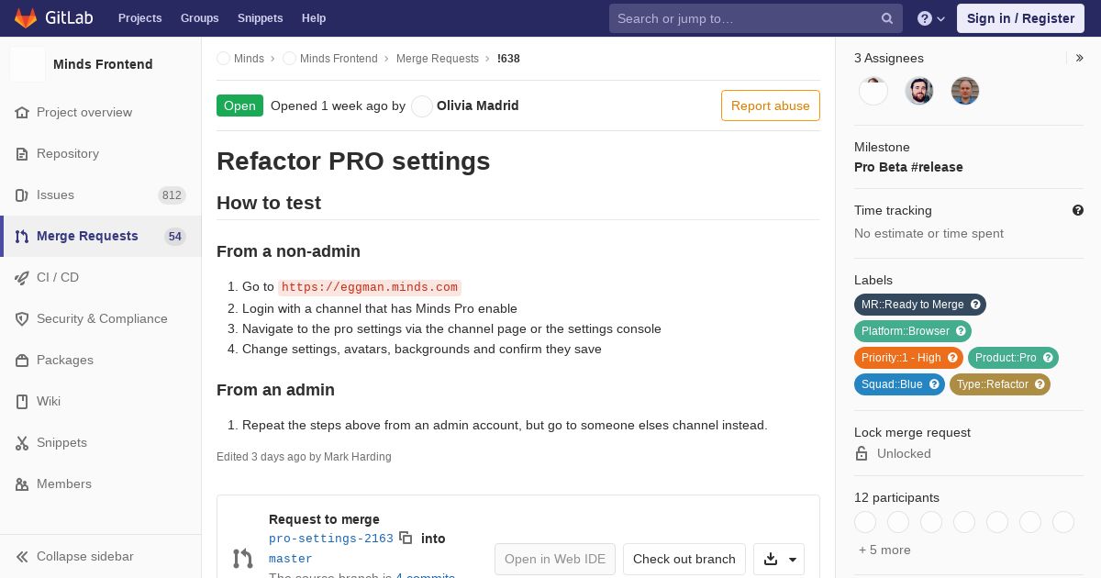Copy the source branch name icon
Viewport: 1101px width, 578px height.
pos(406,539)
